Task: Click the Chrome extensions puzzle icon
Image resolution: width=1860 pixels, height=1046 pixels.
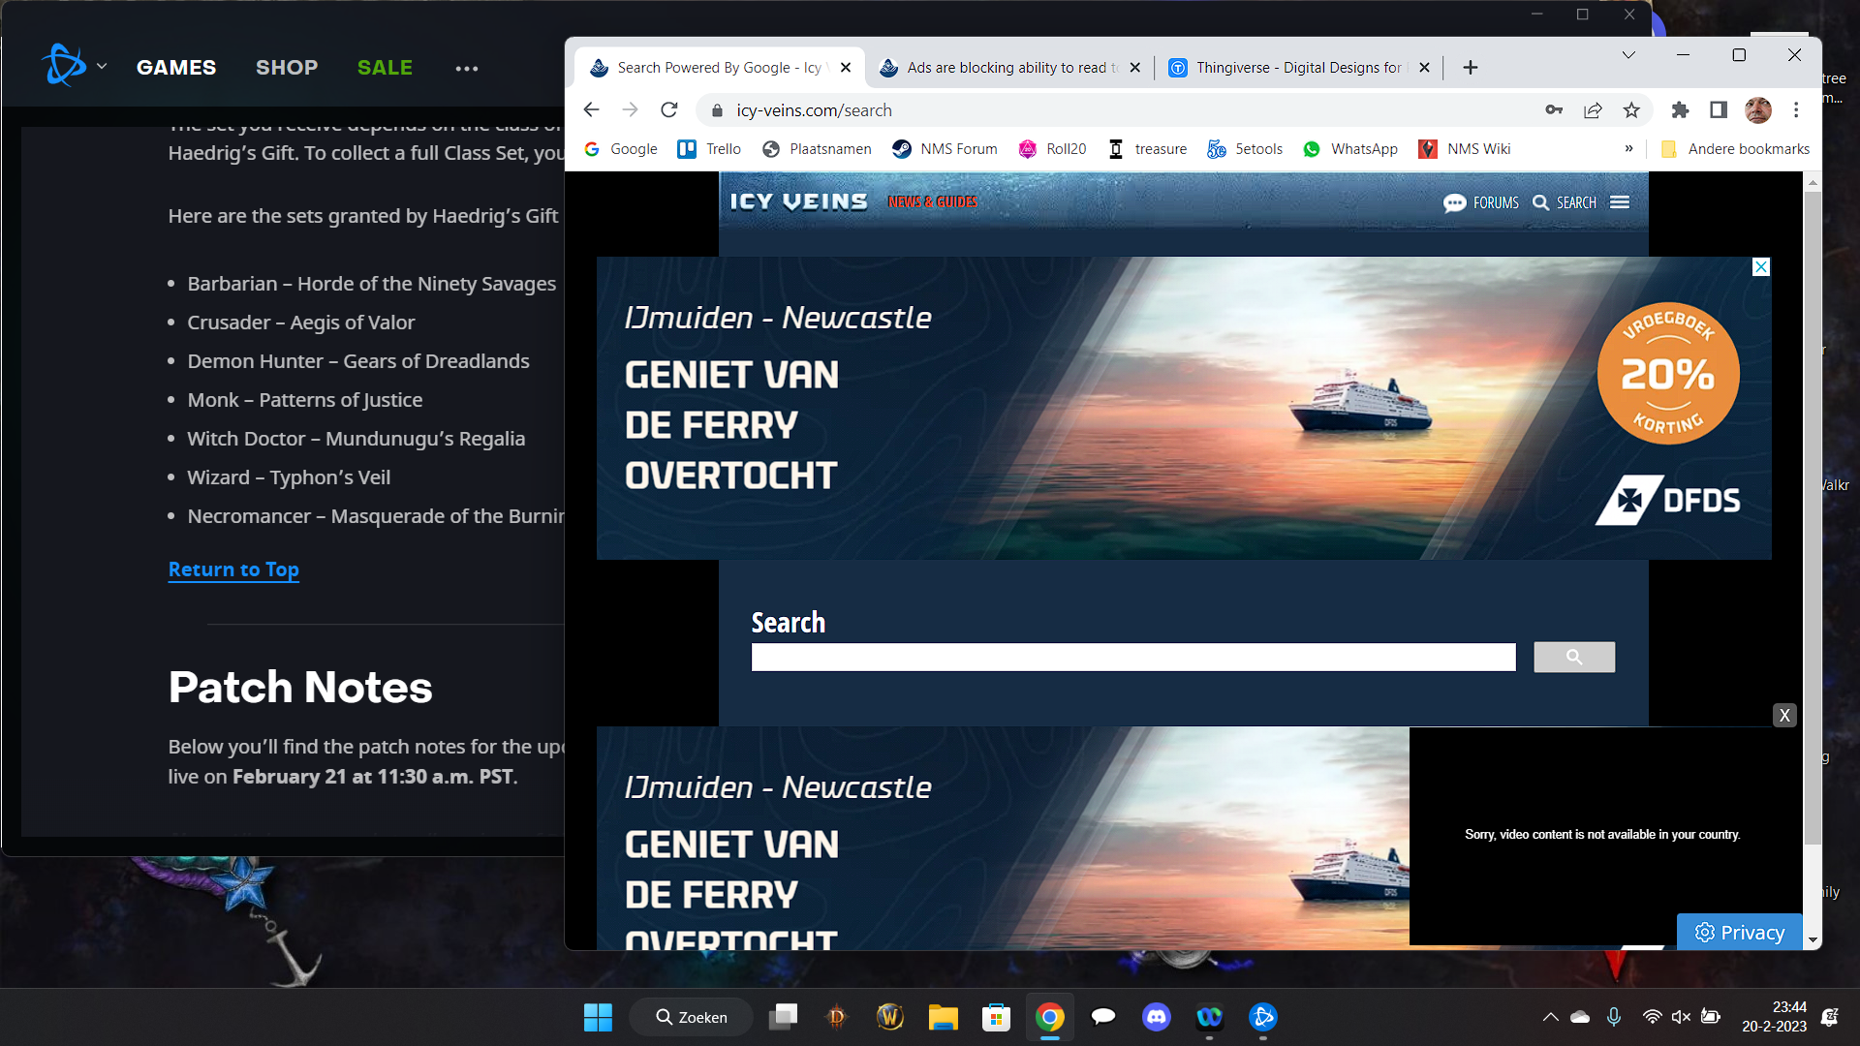Action: coord(1680,110)
